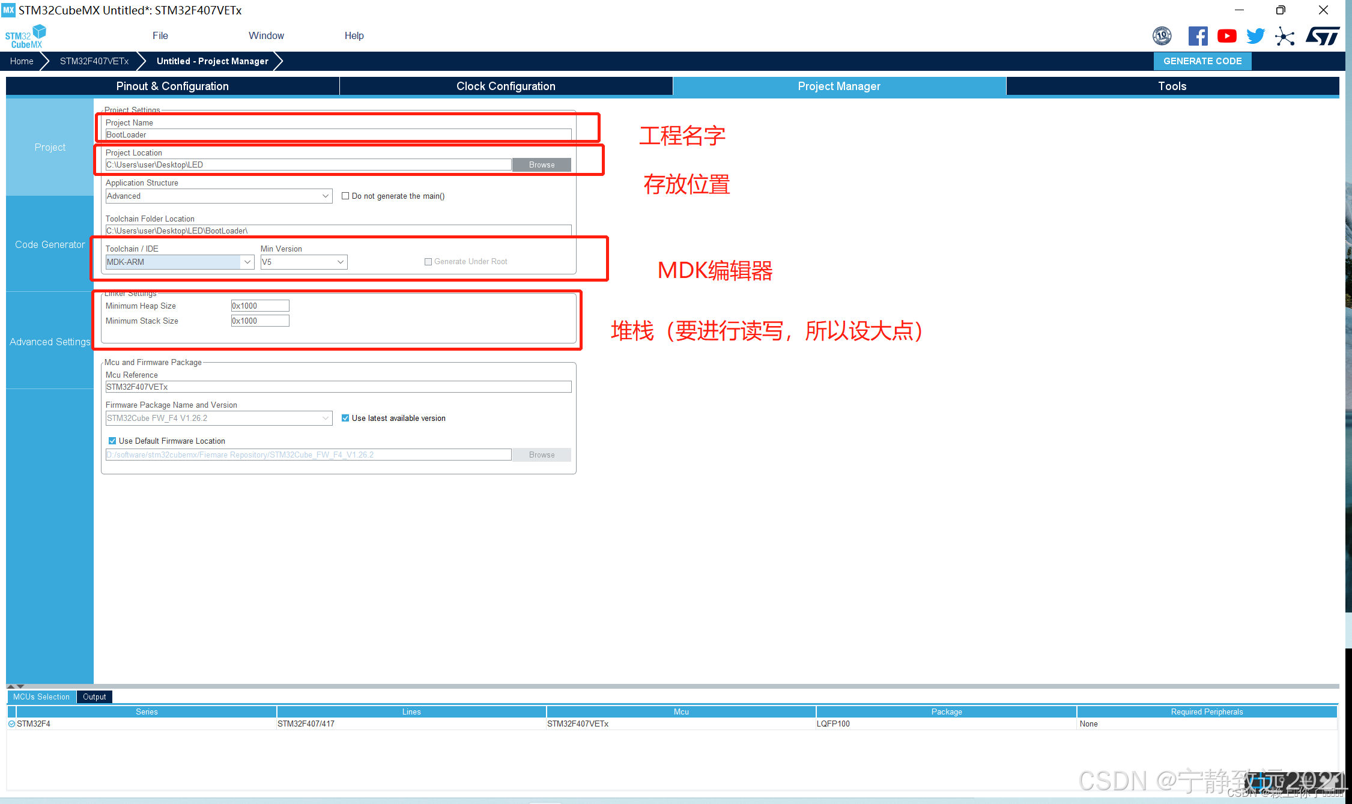Open the File menu

160,35
